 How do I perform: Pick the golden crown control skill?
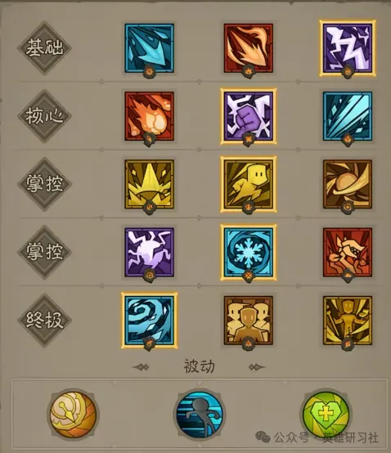click(x=149, y=184)
